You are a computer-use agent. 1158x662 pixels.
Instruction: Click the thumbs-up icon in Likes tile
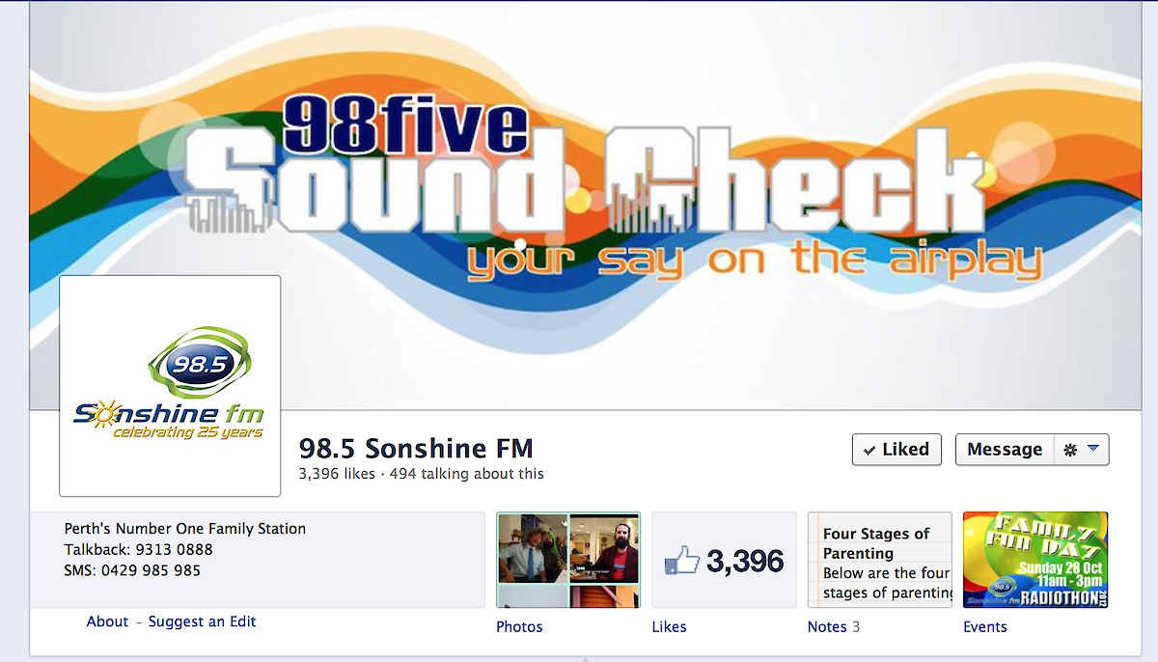[681, 561]
